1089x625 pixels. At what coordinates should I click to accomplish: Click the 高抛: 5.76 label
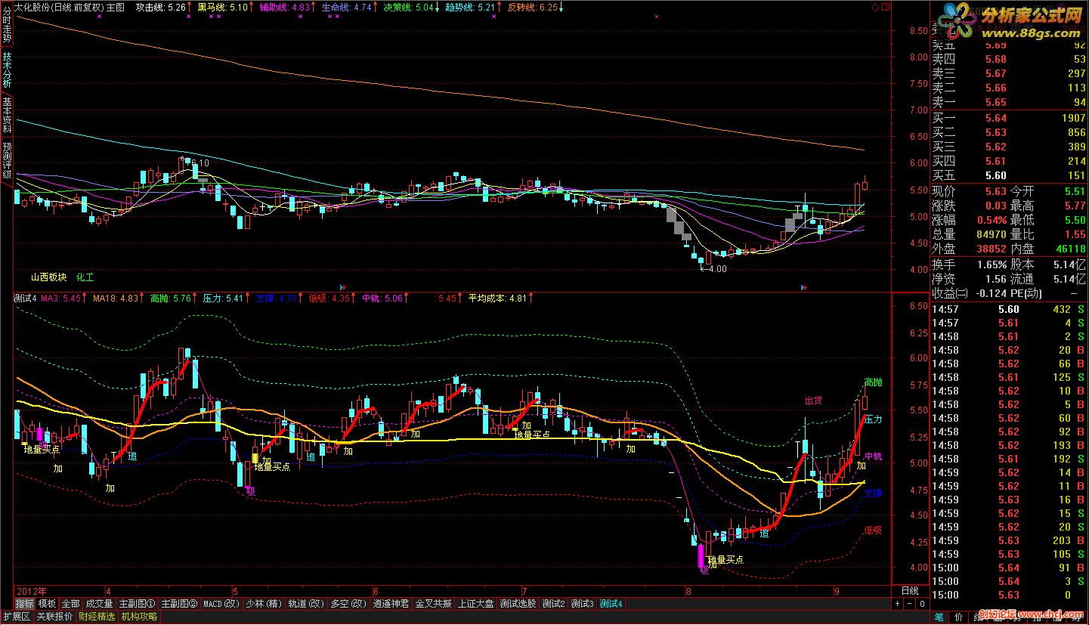[x=171, y=299]
